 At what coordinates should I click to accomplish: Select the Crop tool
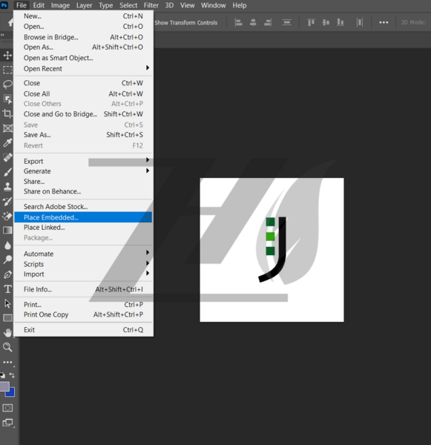[x=7, y=113]
